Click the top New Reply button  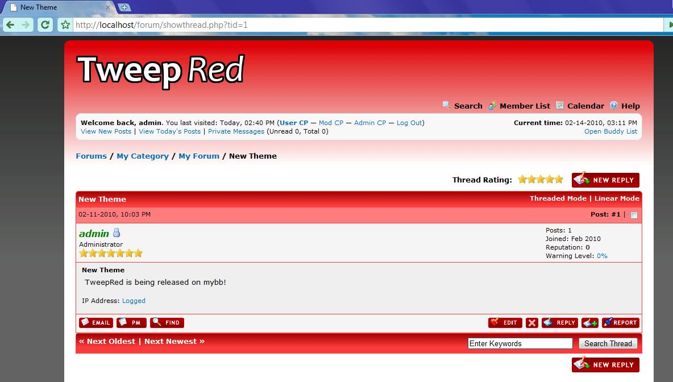(x=605, y=180)
